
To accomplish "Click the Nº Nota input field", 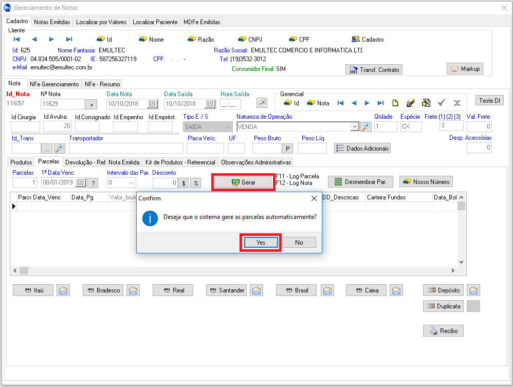I will [x=62, y=104].
